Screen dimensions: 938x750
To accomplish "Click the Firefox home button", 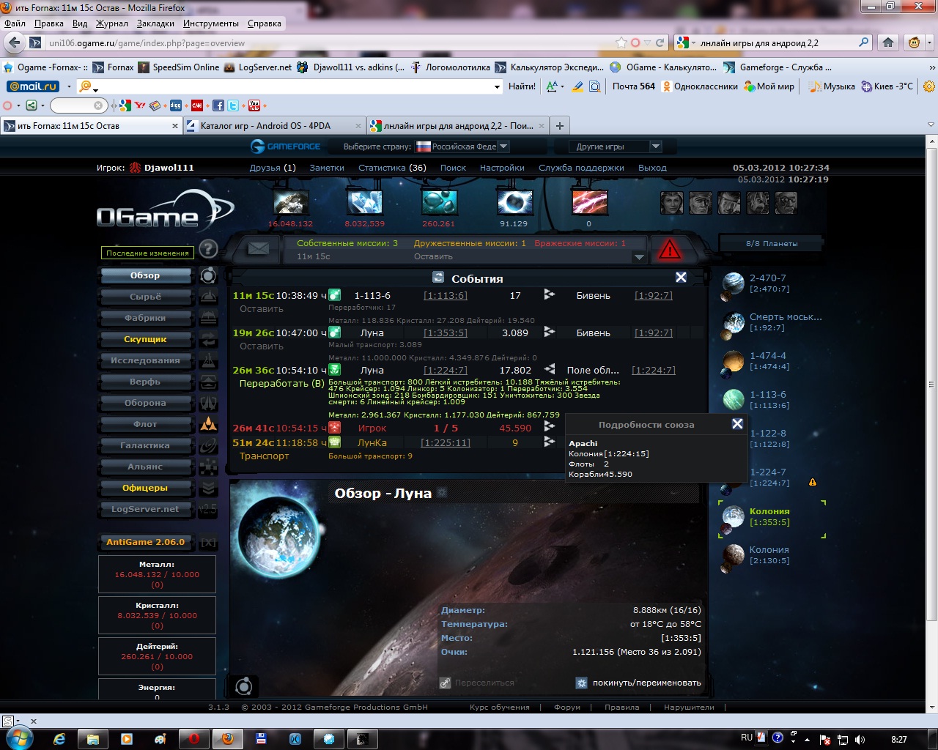I will (888, 42).
